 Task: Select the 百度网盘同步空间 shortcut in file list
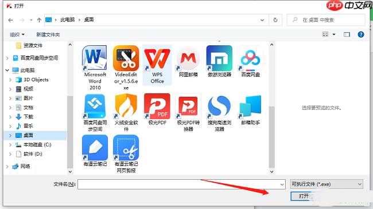(95, 113)
